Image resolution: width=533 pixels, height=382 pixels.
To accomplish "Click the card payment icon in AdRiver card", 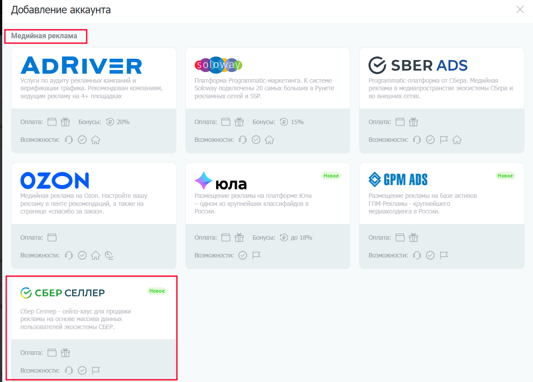I will [x=52, y=122].
